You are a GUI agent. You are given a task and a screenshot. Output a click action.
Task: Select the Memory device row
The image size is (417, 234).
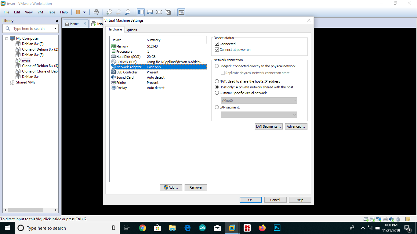click(158, 46)
